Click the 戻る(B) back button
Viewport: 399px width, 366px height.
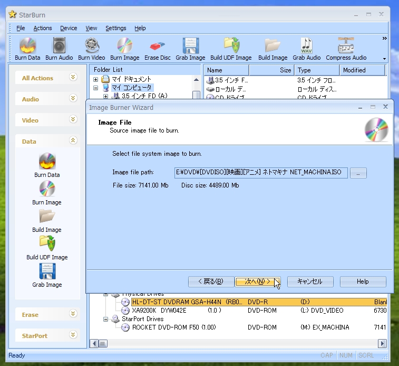(211, 281)
